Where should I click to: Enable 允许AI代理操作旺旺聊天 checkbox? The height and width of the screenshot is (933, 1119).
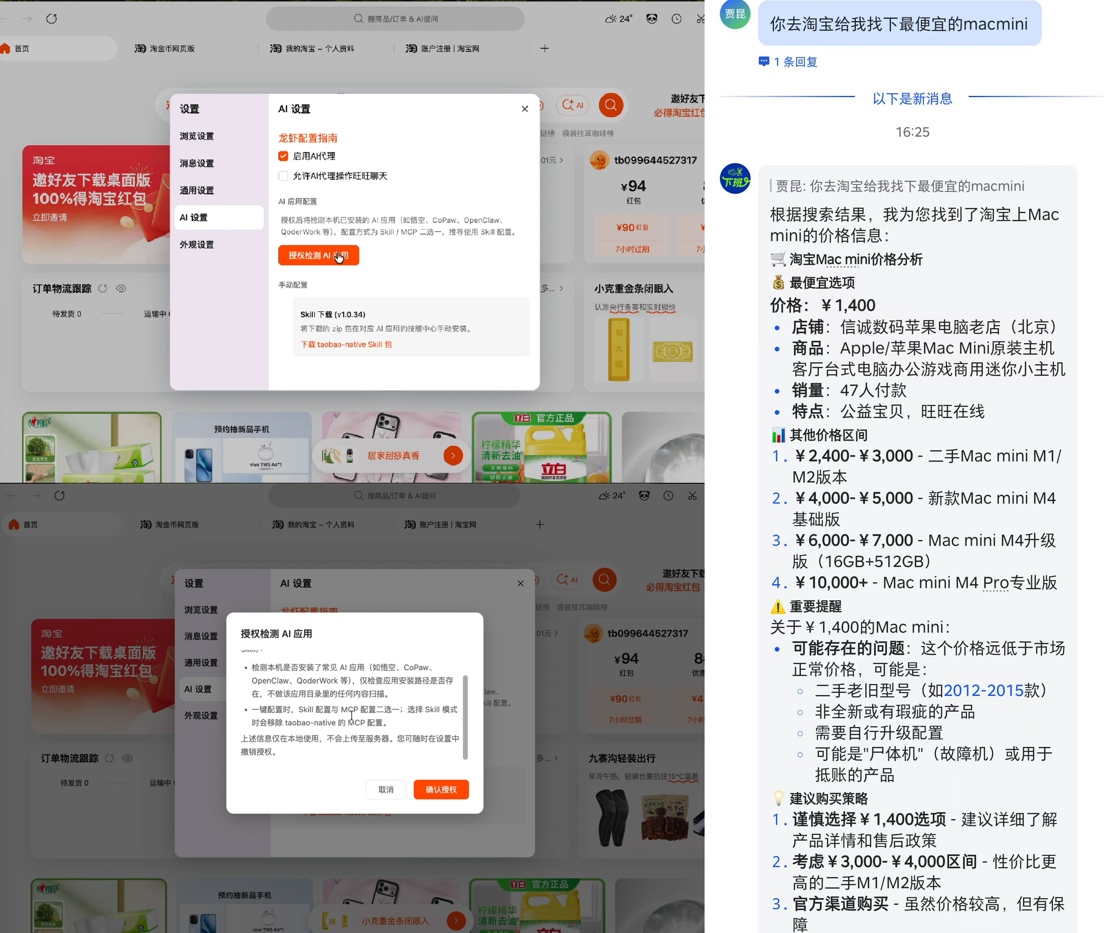click(x=283, y=176)
